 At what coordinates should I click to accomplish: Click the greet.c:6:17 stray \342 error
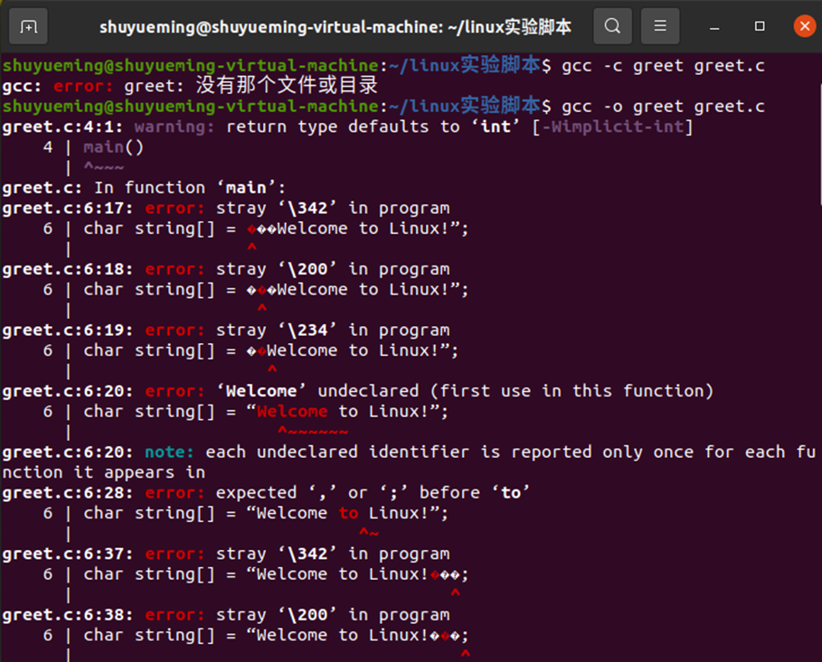(226, 208)
